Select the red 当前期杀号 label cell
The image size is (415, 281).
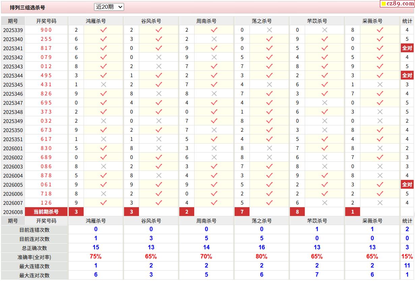[x=46, y=212]
